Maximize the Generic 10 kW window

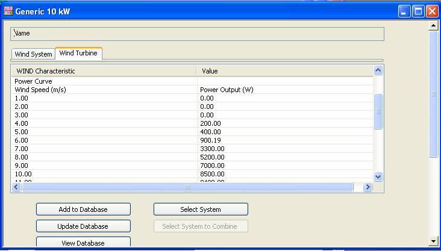coord(418,11)
